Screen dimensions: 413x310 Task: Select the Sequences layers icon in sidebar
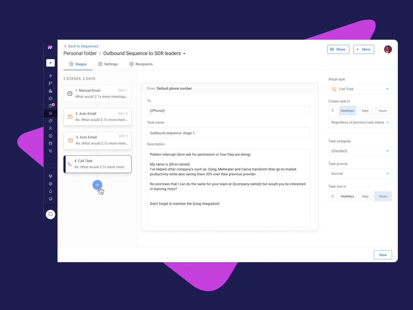(50, 113)
